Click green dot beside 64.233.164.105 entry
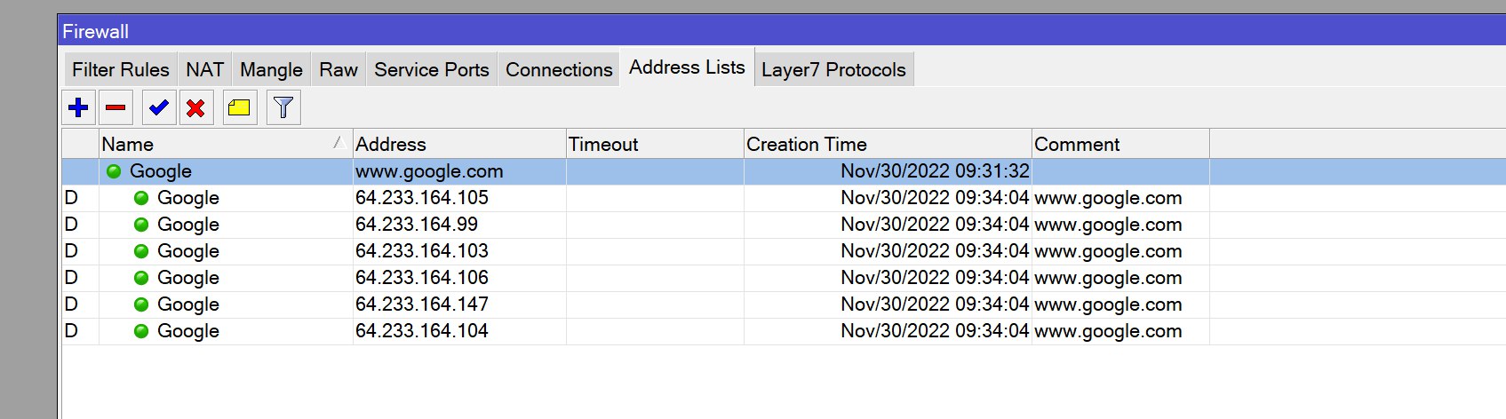Viewport: 1506px width, 419px height. 141,198
